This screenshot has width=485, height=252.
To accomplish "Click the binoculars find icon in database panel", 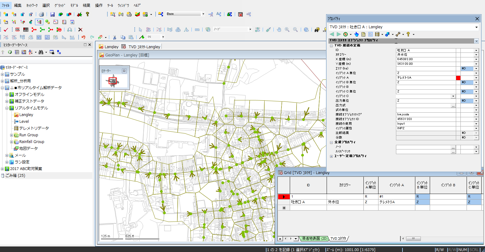I will (41, 52).
